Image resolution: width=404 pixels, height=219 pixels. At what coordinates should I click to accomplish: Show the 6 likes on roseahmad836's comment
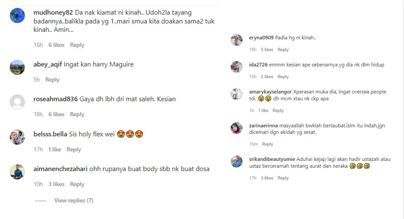click(56, 114)
